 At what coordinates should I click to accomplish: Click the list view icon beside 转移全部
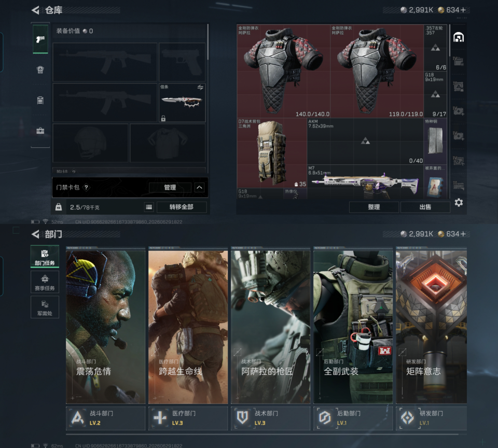149,207
